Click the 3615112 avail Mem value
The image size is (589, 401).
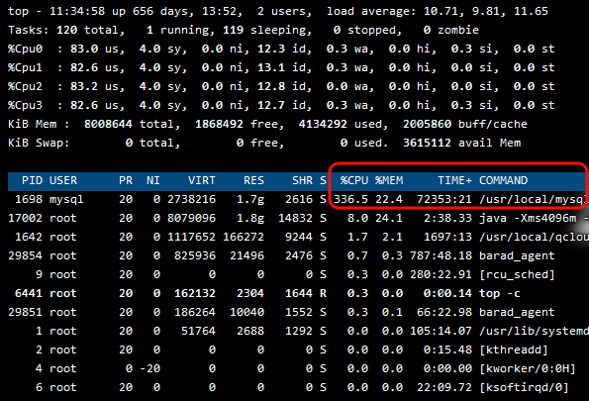point(427,143)
